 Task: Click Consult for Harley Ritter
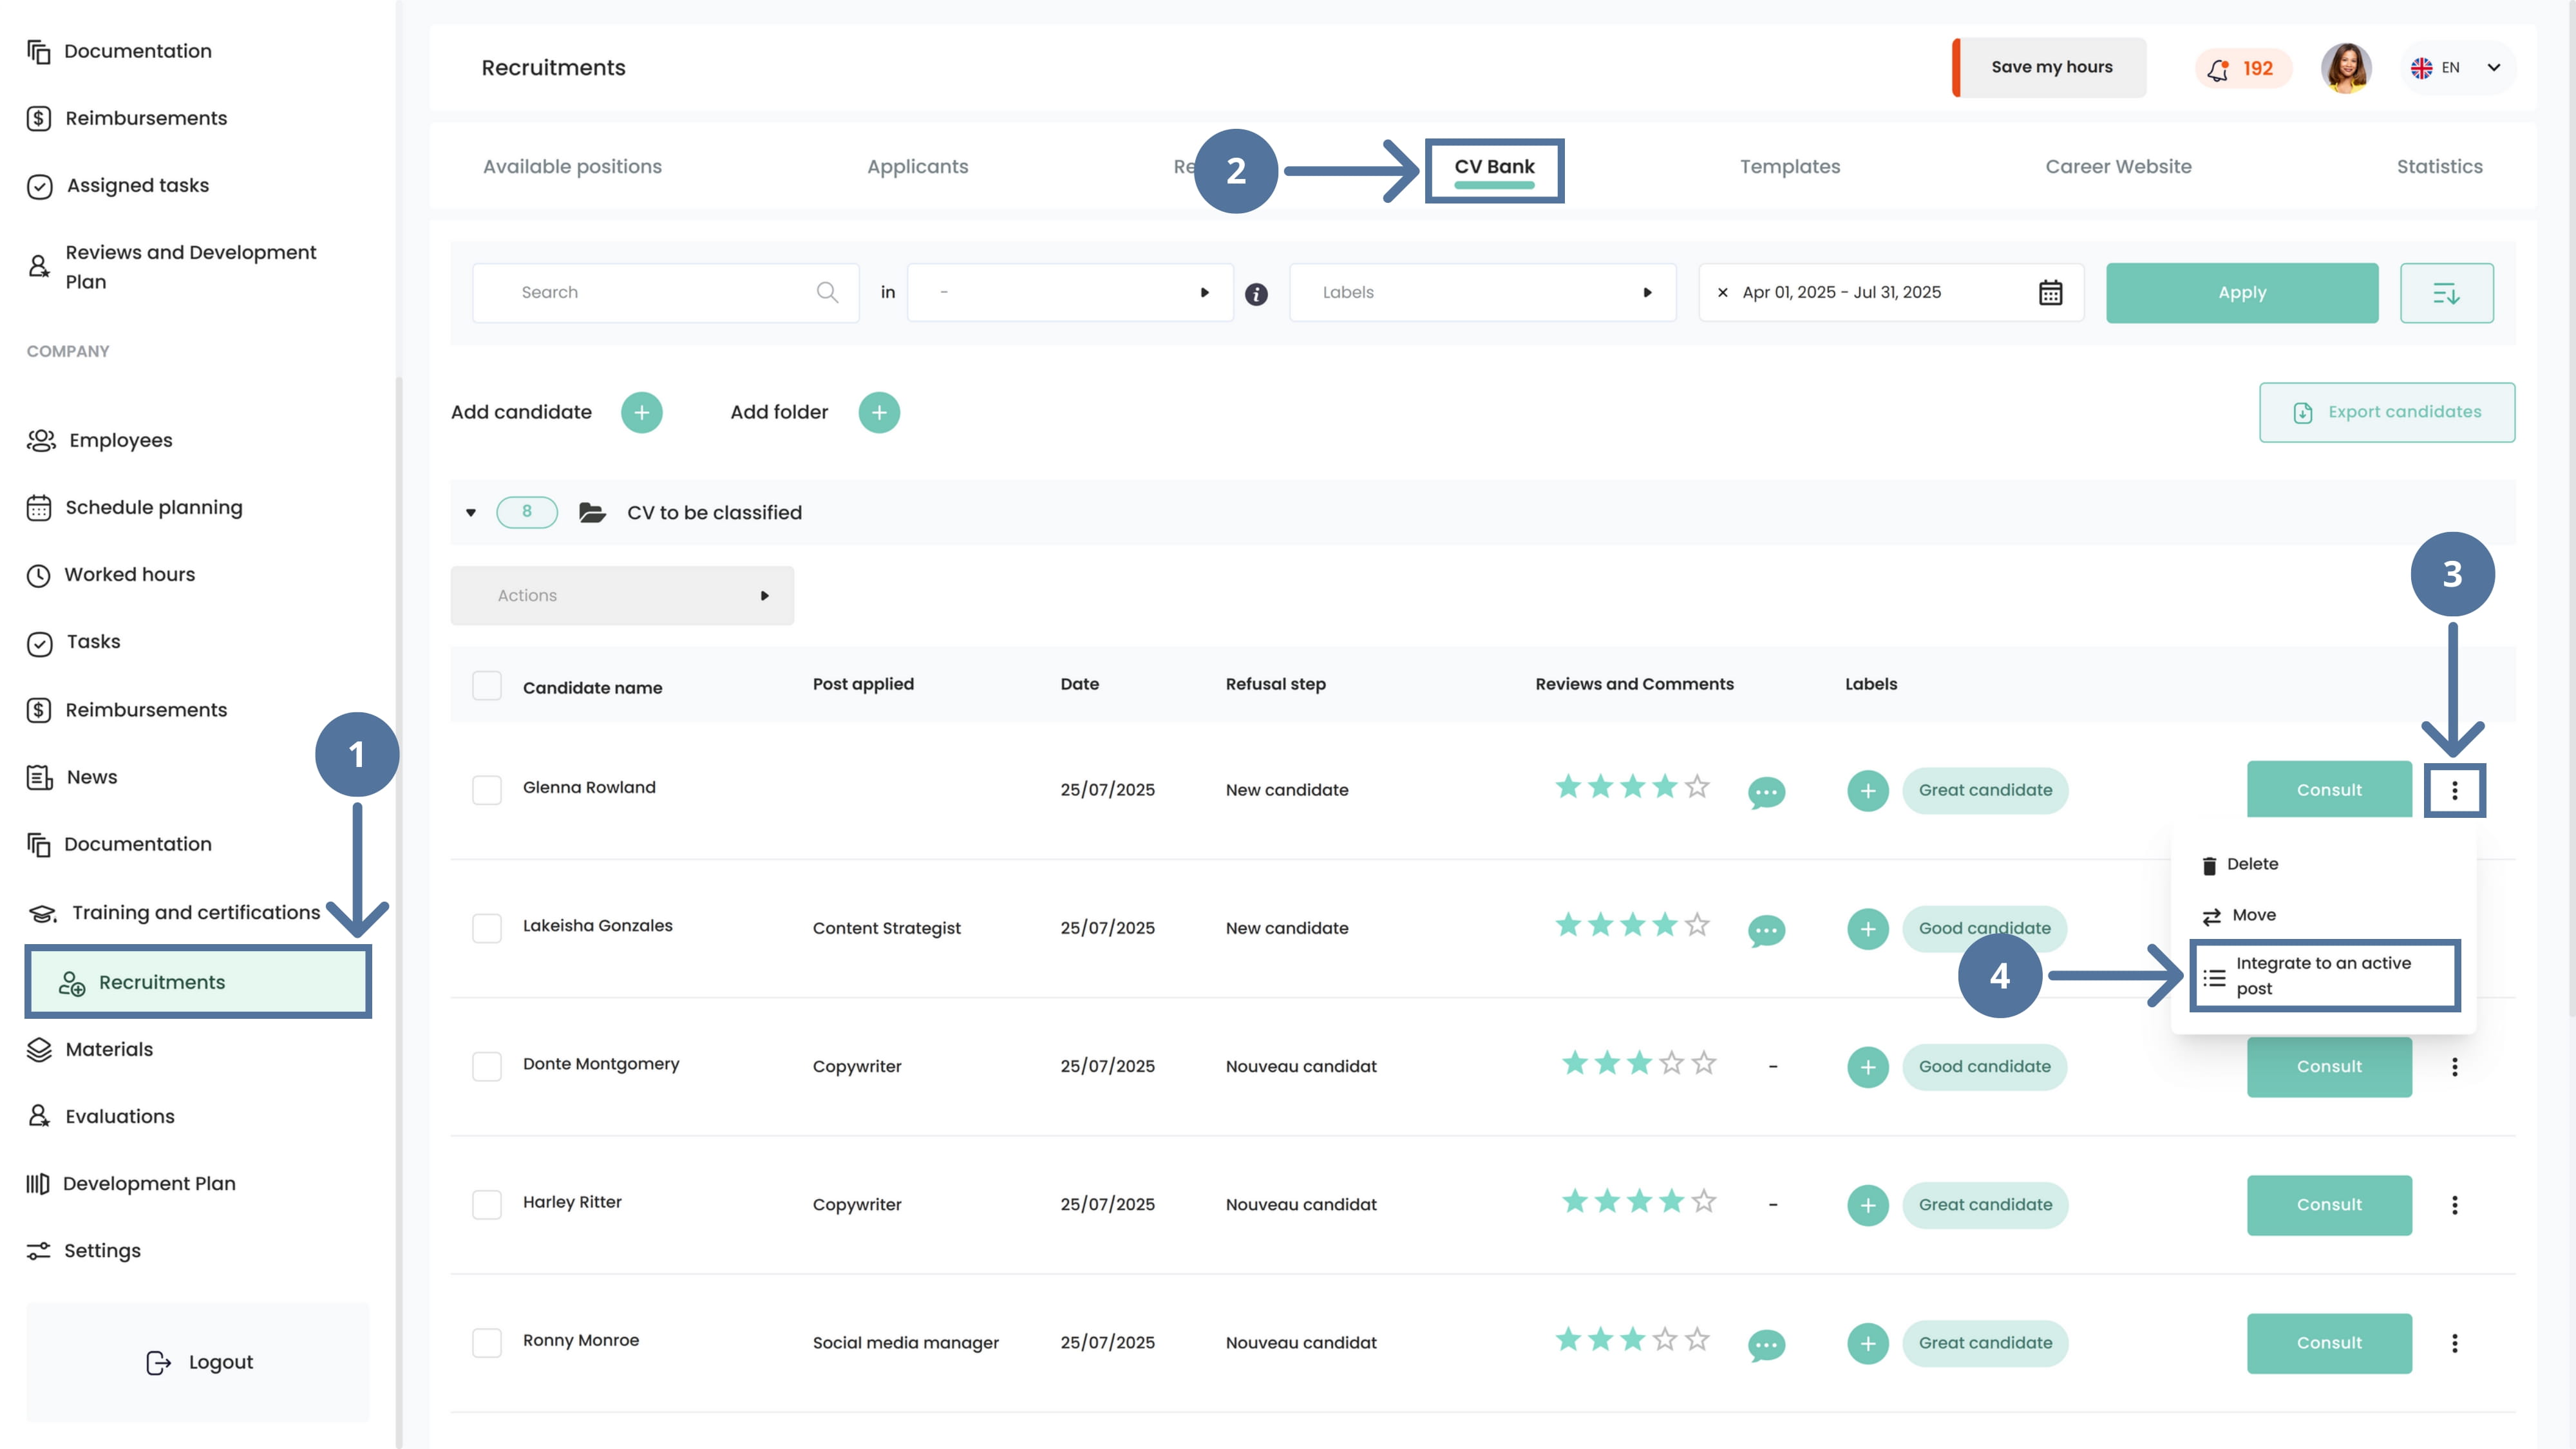(2329, 1205)
